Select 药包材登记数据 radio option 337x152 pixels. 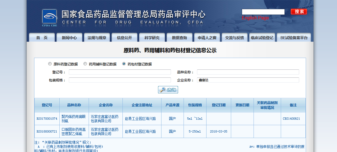click(124, 64)
